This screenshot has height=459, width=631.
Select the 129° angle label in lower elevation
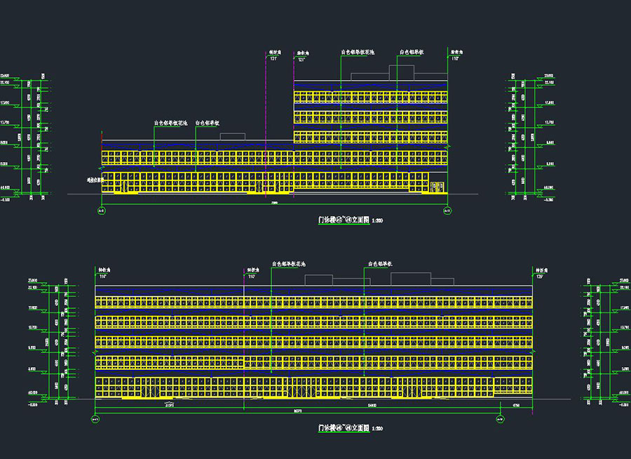tap(539, 277)
